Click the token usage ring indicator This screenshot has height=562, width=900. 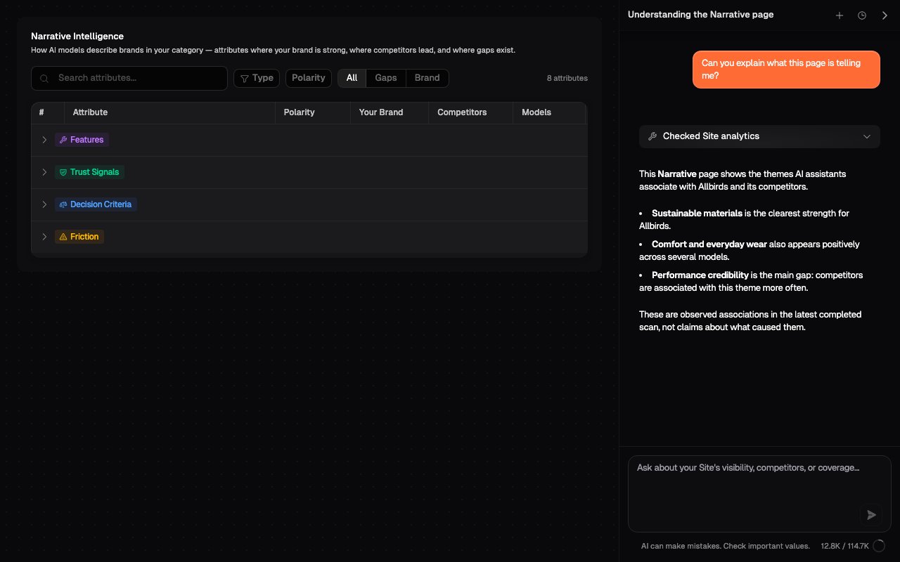[x=878, y=546]
